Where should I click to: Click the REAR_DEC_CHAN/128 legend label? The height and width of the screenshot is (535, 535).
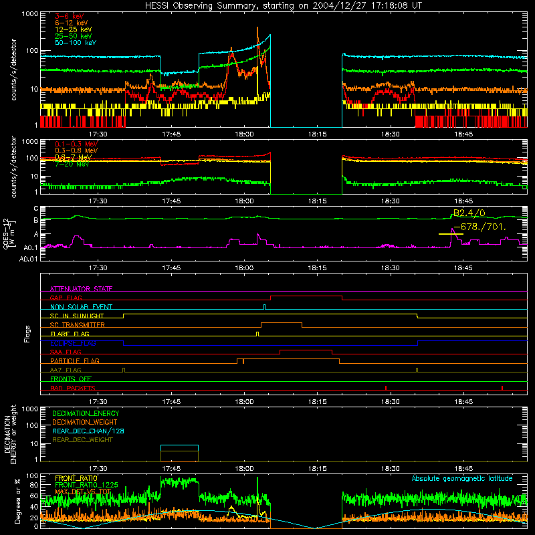[x=88, y=431]
